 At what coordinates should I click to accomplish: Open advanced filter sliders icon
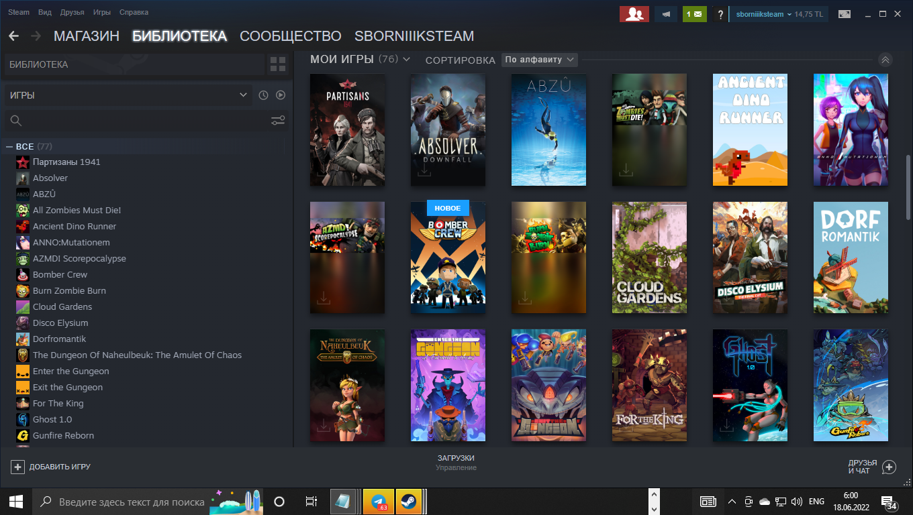[278, 121]
